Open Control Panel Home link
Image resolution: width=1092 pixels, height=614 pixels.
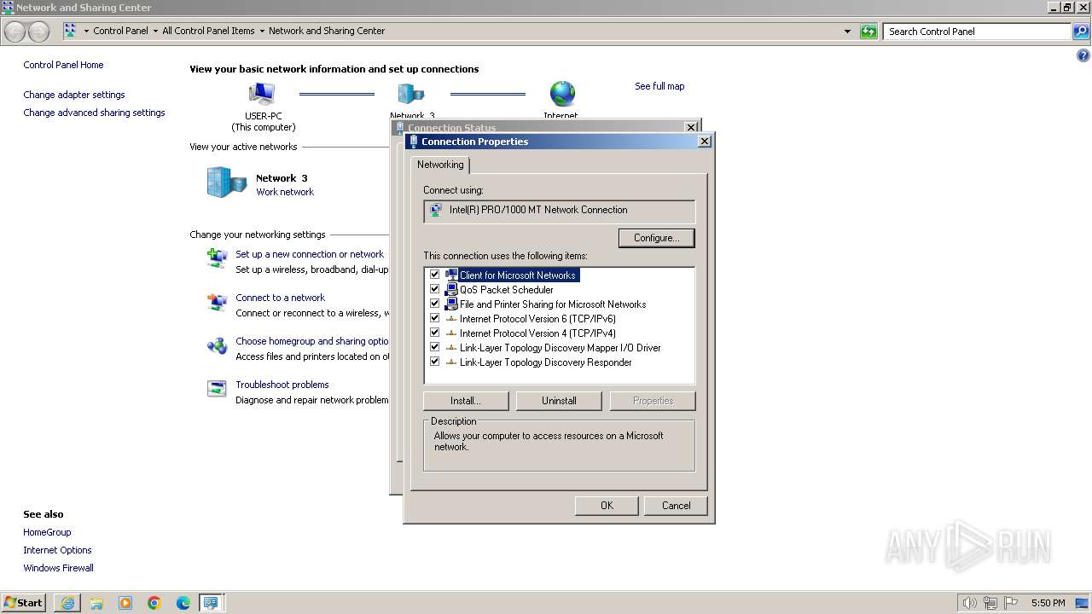point(63,65)
